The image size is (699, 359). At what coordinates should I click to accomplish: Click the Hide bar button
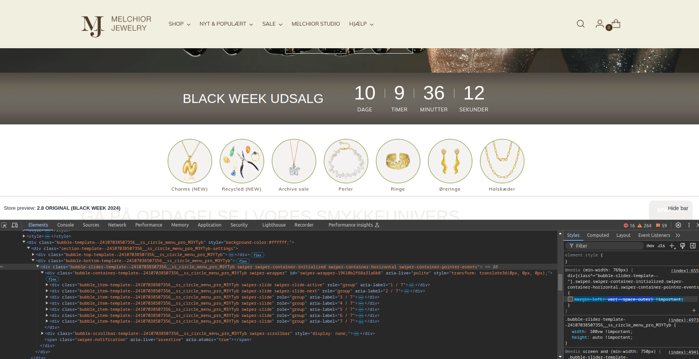pyautogui.click(x=678, y=208)
